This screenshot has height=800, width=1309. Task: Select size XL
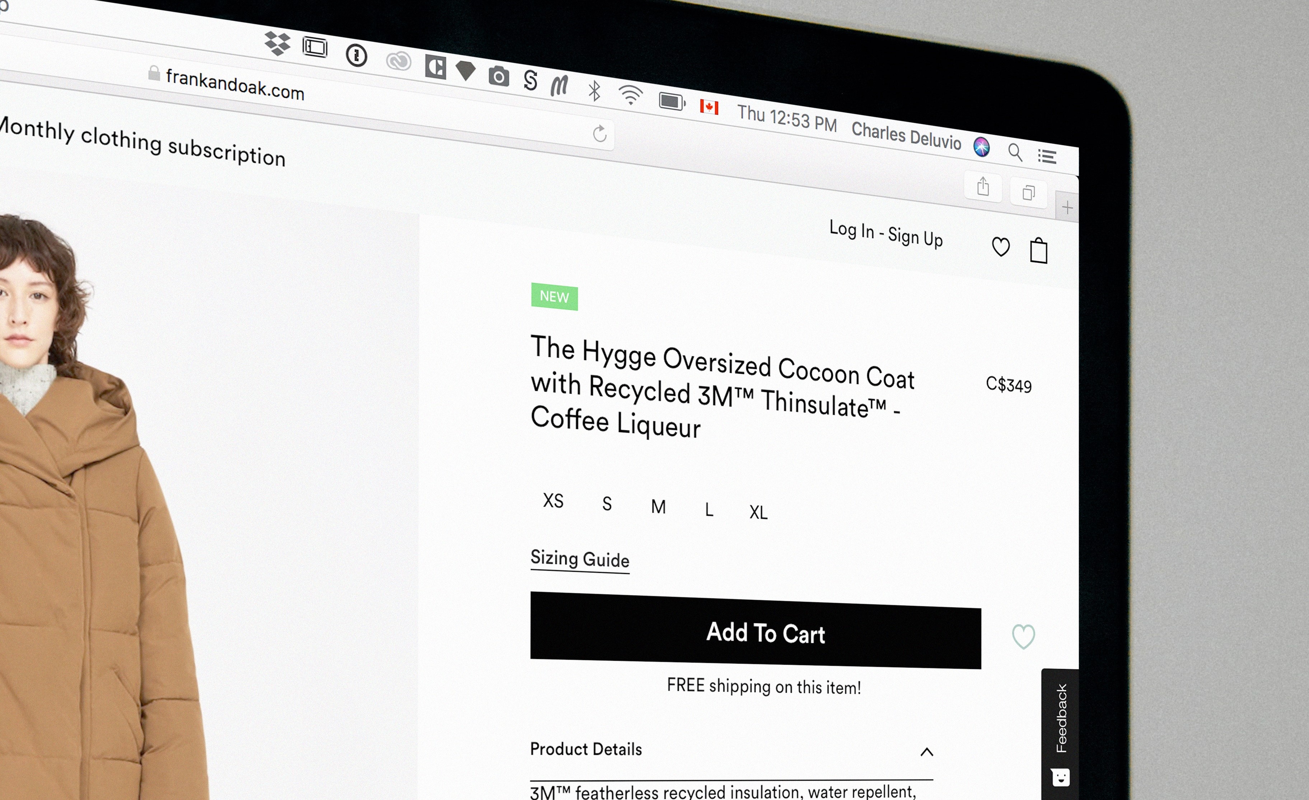click(x=758, y=512)
